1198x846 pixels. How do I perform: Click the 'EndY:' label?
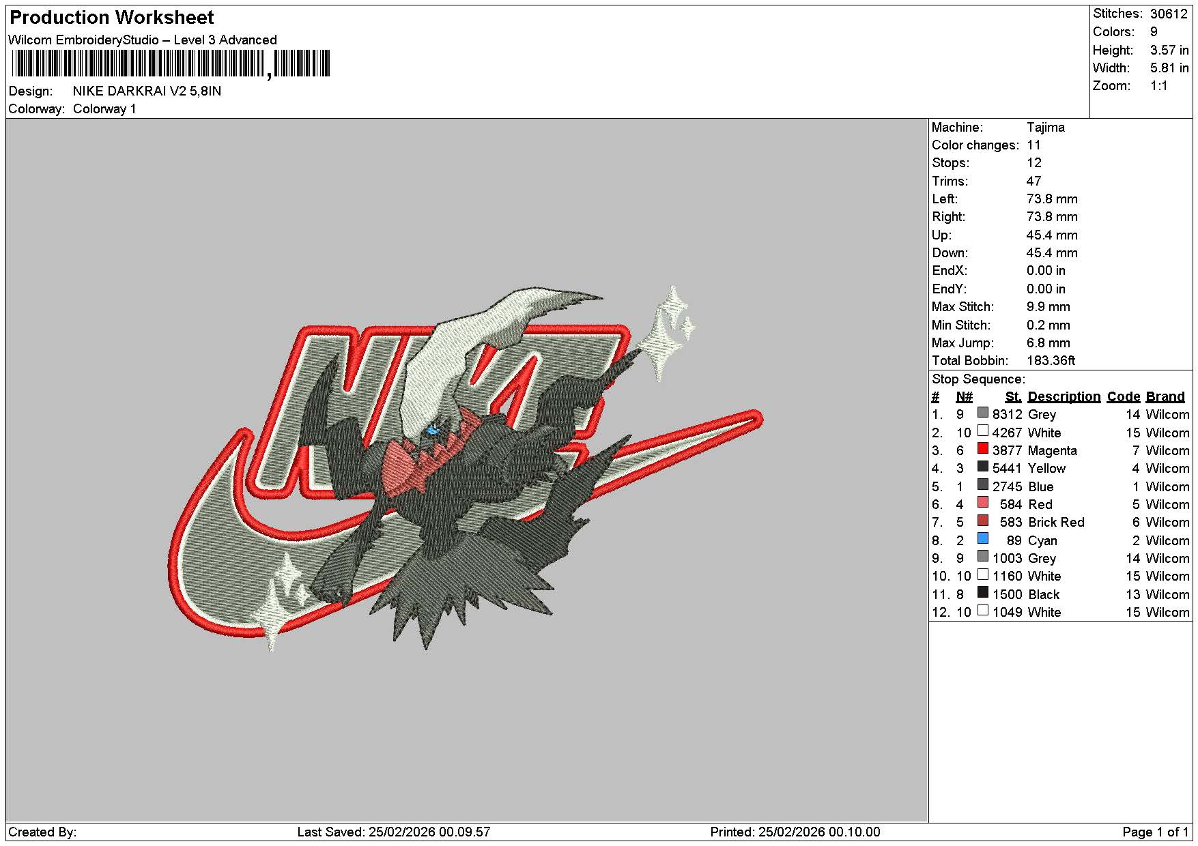coord(950,289)
